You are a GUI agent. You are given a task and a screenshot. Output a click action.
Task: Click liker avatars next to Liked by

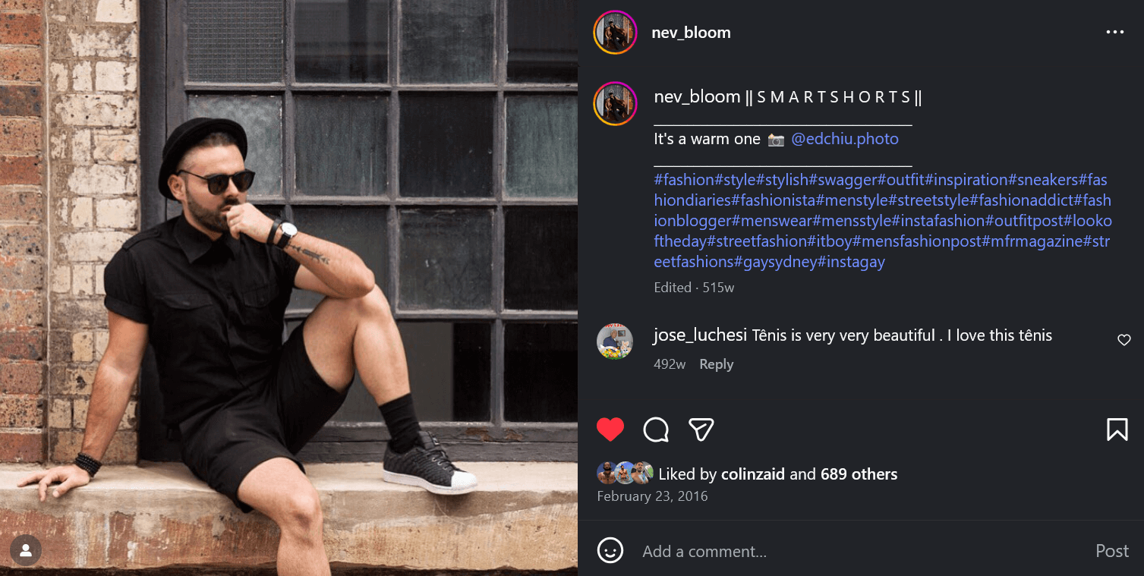[625, 474]
